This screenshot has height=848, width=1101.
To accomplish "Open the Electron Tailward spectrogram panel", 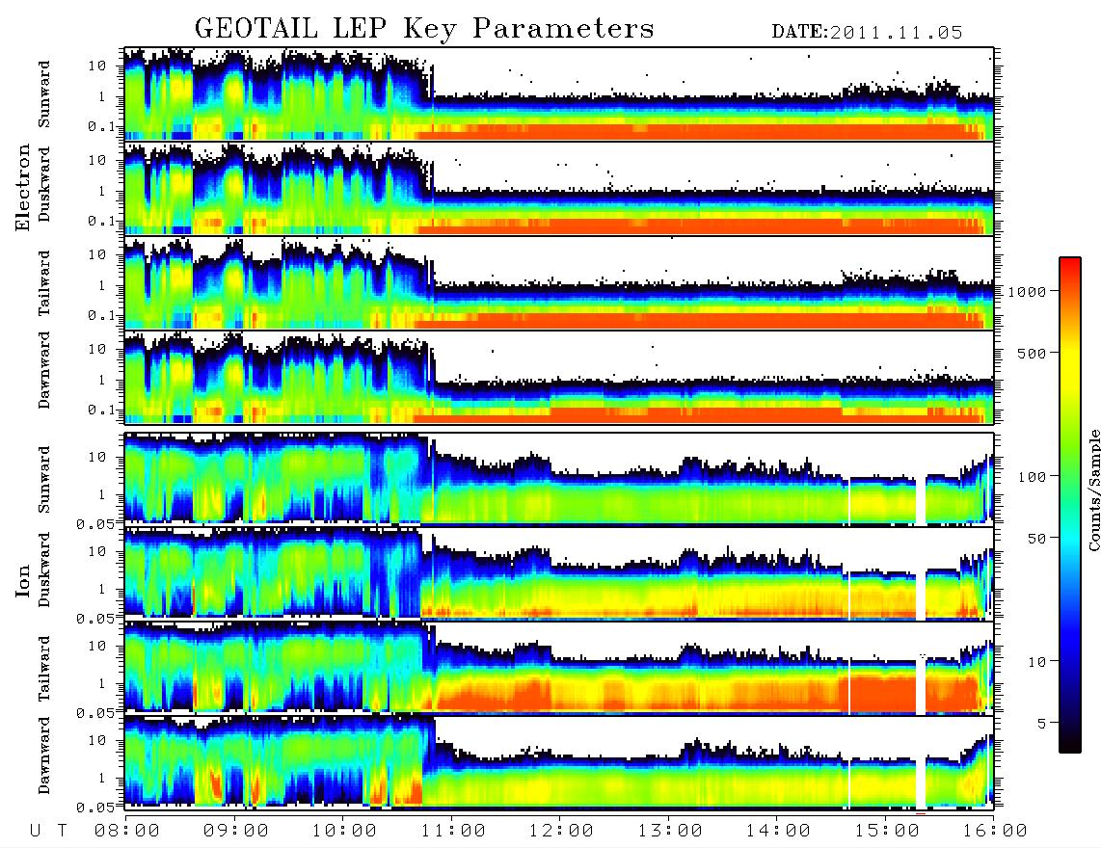I will (559, 283).
